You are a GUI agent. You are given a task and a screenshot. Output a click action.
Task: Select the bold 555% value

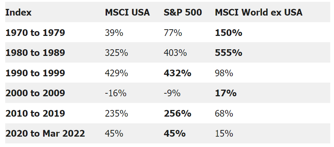(229, 53)
